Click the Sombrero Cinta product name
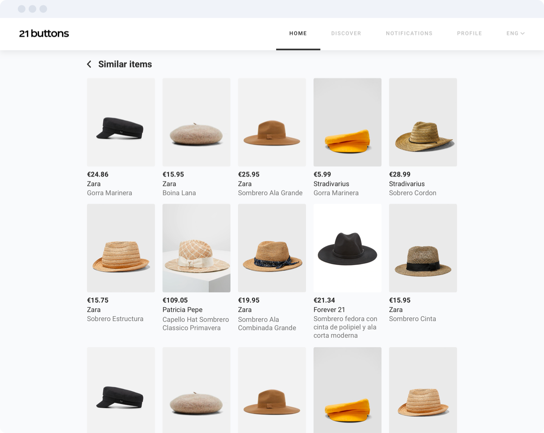Image resolution: width=544 pixels, height=433 pixels. [x=412, y=319]
